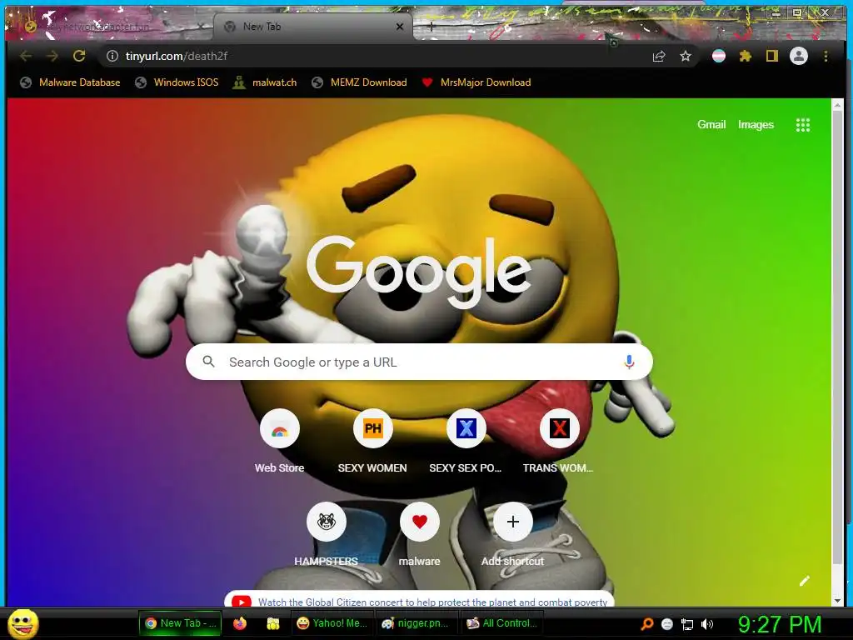
Task: Open the Global Citizen concert promo link
Action: coord(432,602)
